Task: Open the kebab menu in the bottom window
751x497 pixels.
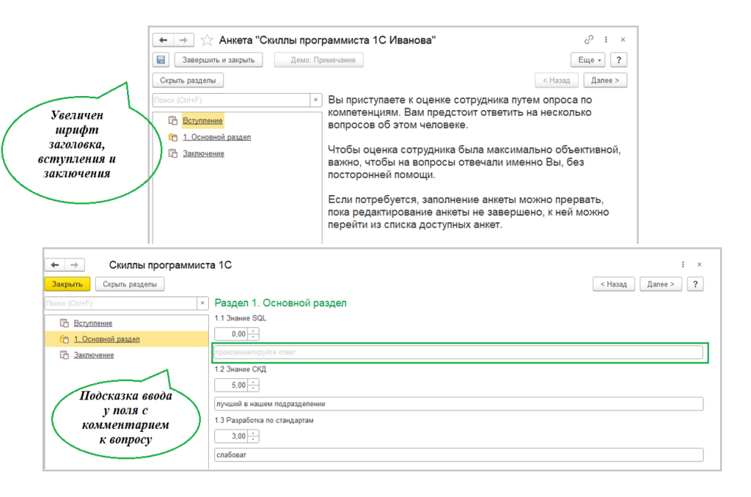Action: (683, 265)
